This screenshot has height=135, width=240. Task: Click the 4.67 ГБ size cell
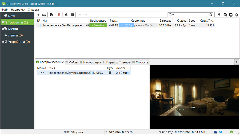[x=114, y=25]
